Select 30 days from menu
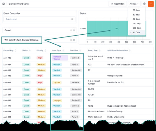Image resolution: width=156 pixels, height=131 pixels. pos(136,10)
